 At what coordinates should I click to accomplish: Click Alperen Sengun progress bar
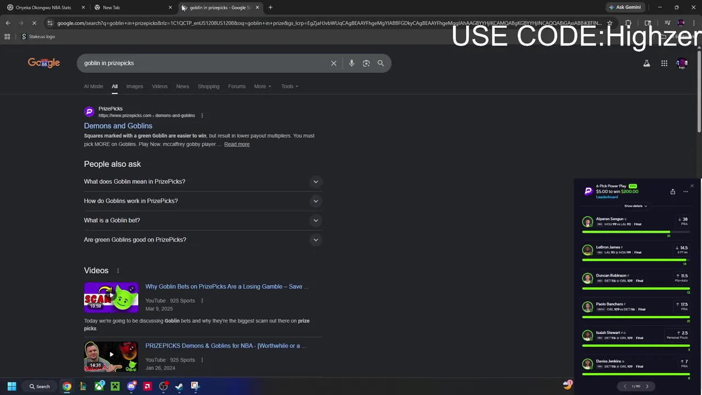636,232
